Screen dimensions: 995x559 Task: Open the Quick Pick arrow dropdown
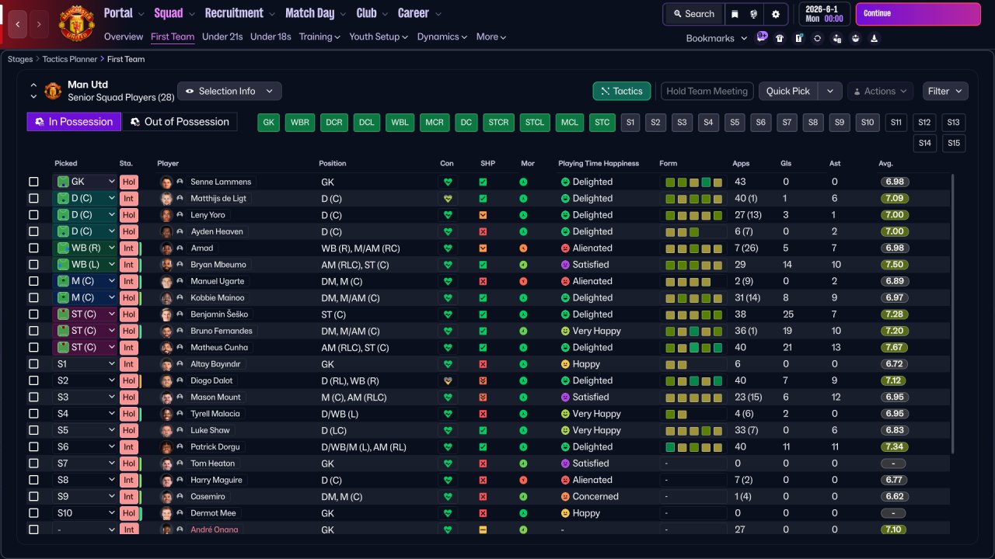coord(830,91)
